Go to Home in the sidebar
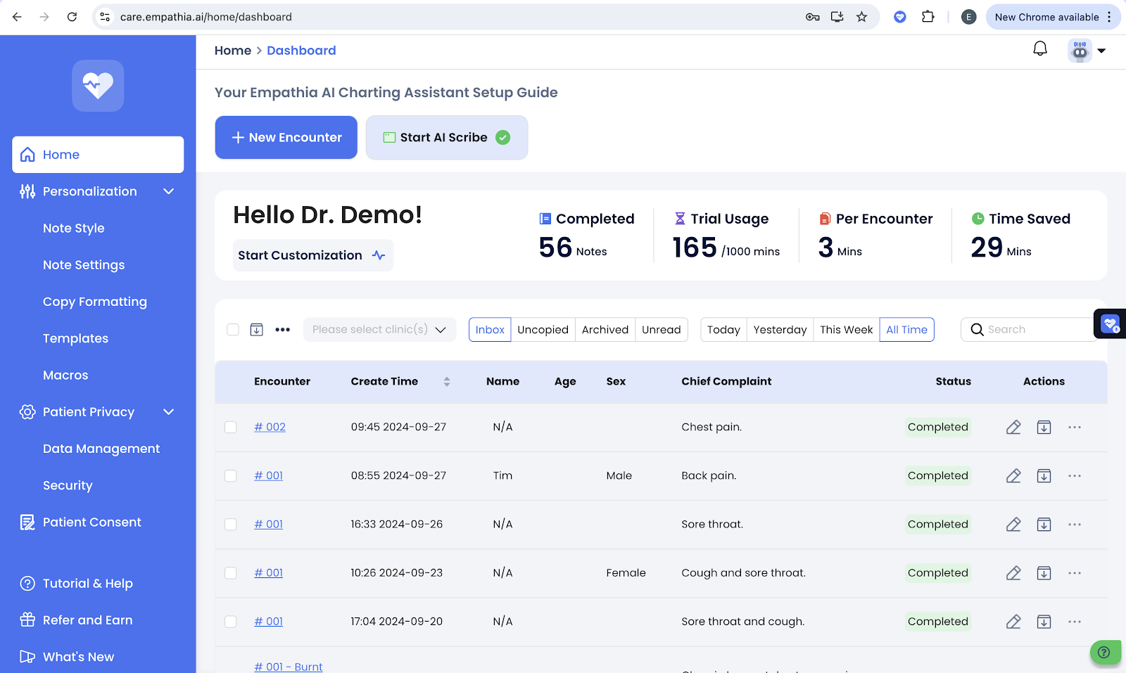The height and width of the screenshot is (673, 1126). (98, 155)
